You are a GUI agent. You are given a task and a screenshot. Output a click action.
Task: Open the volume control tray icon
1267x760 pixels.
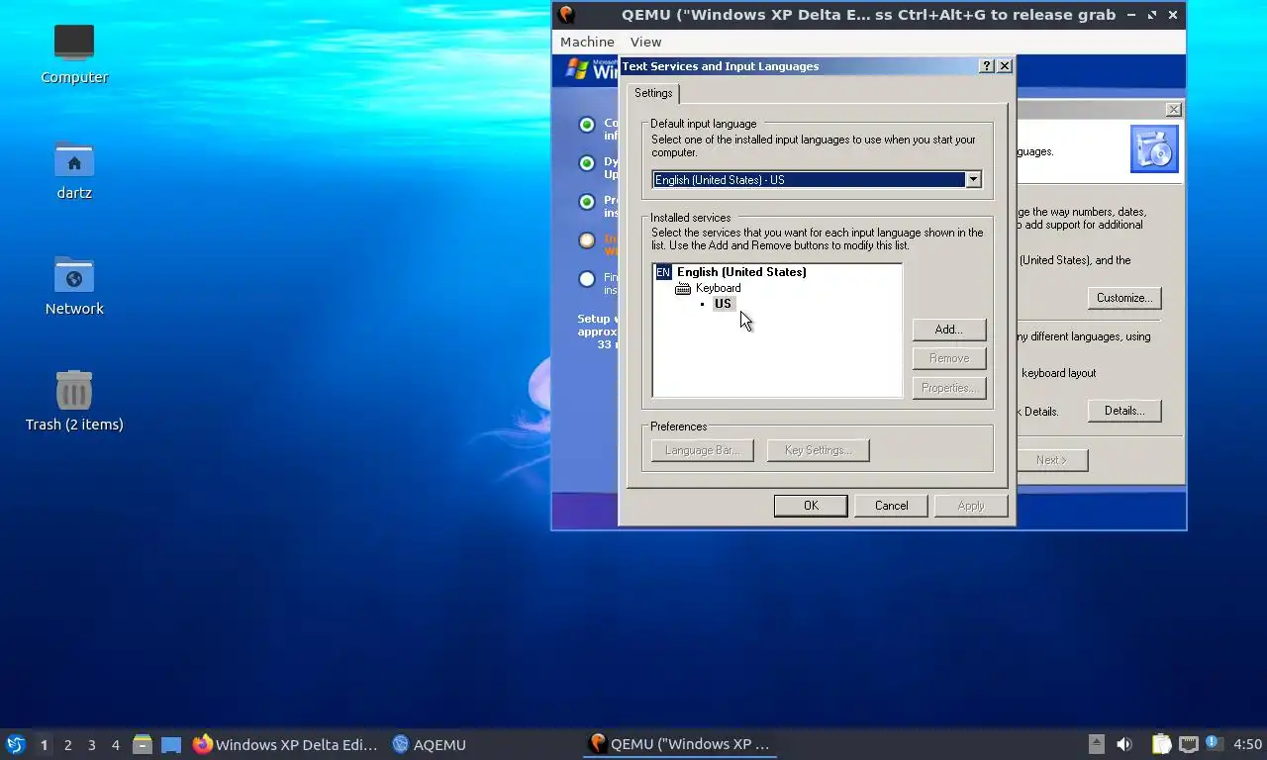pos(1124,744)
